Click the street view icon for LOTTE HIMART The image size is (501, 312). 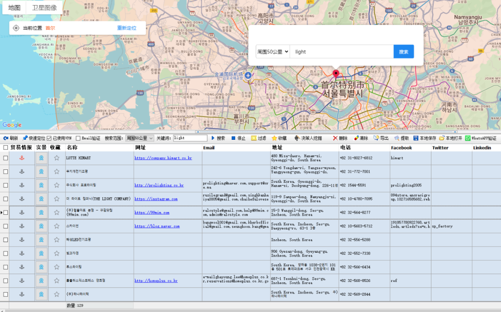point(42,158)
